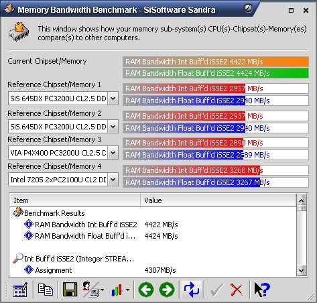The image size is (317, 303).
Task: Click the Benchmark Results list heading
Action: 54,213
